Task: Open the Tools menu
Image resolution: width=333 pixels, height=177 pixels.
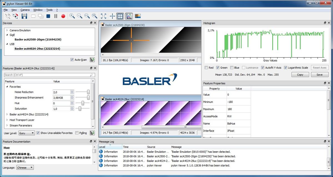Action: pos(49,10)
